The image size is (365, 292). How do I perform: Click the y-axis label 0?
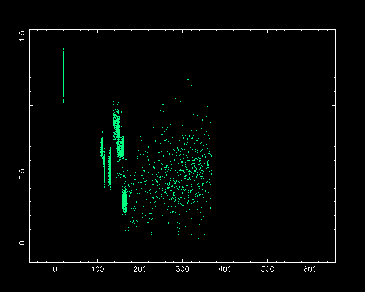[22, 243]
